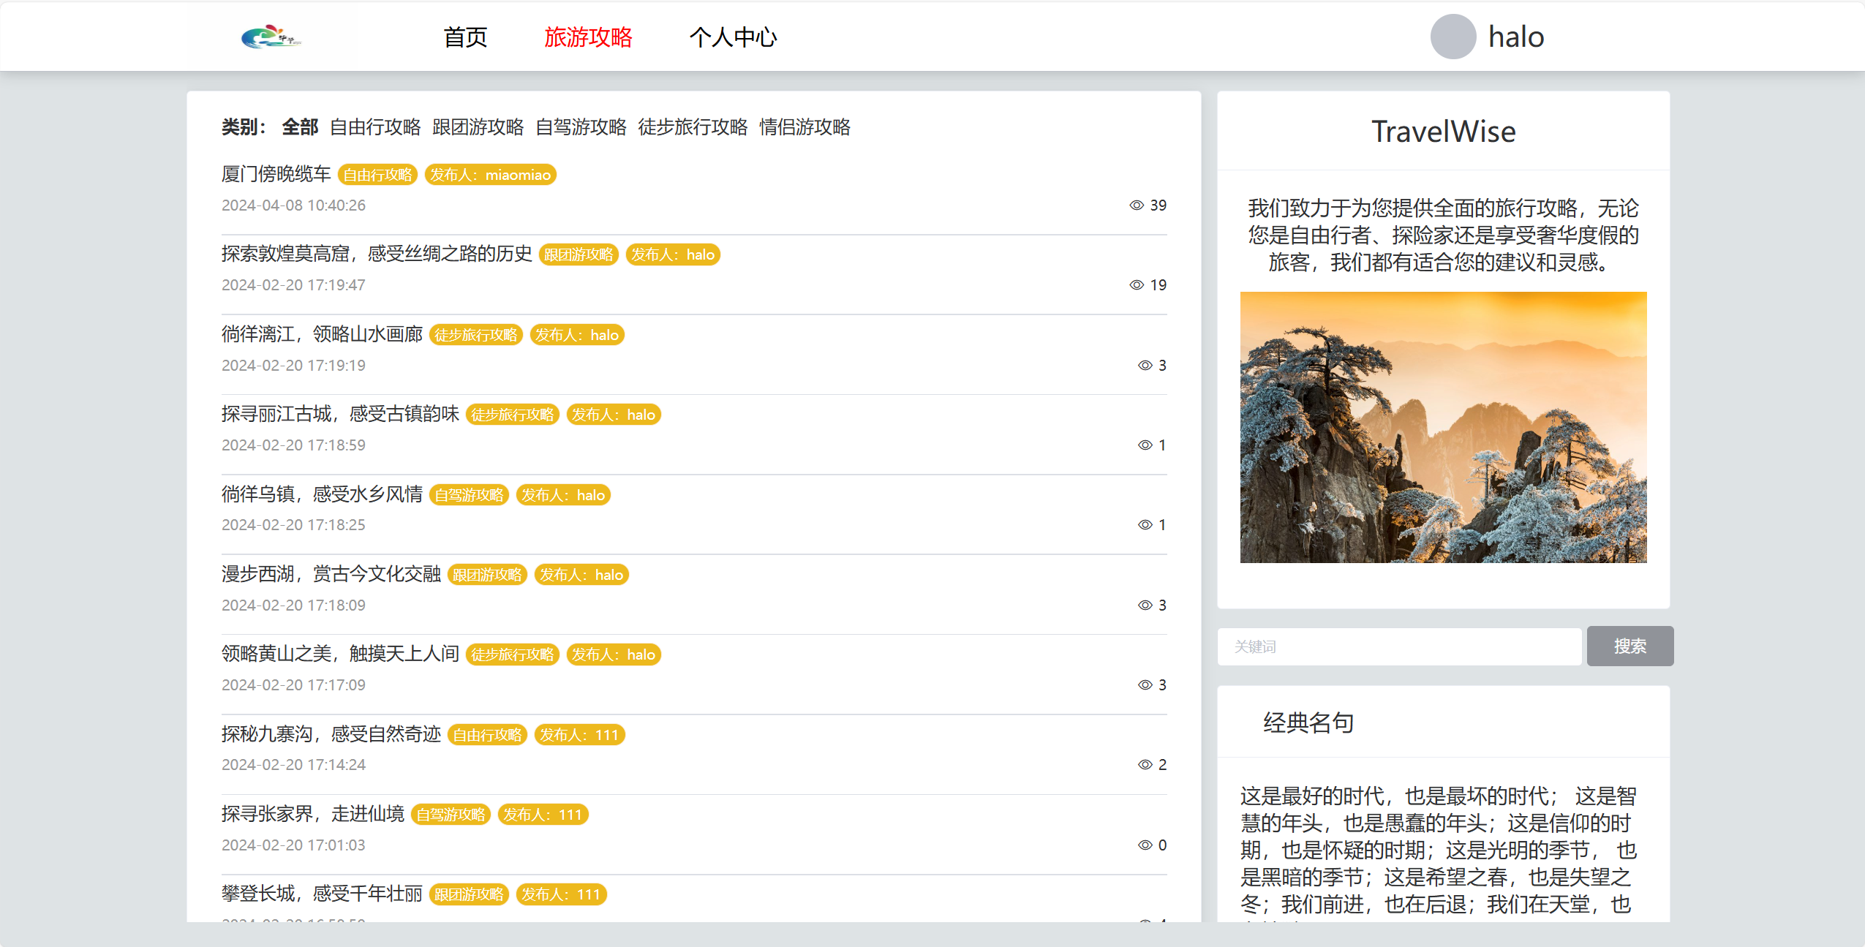The image size is (1865, 947).
Task: Click eye icon on 漫步西湖 post
Action: 1145,605
